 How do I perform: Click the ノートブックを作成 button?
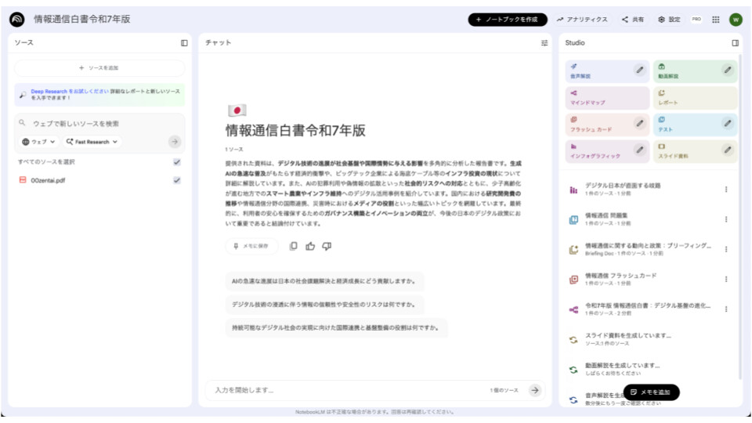coord(508,19)
